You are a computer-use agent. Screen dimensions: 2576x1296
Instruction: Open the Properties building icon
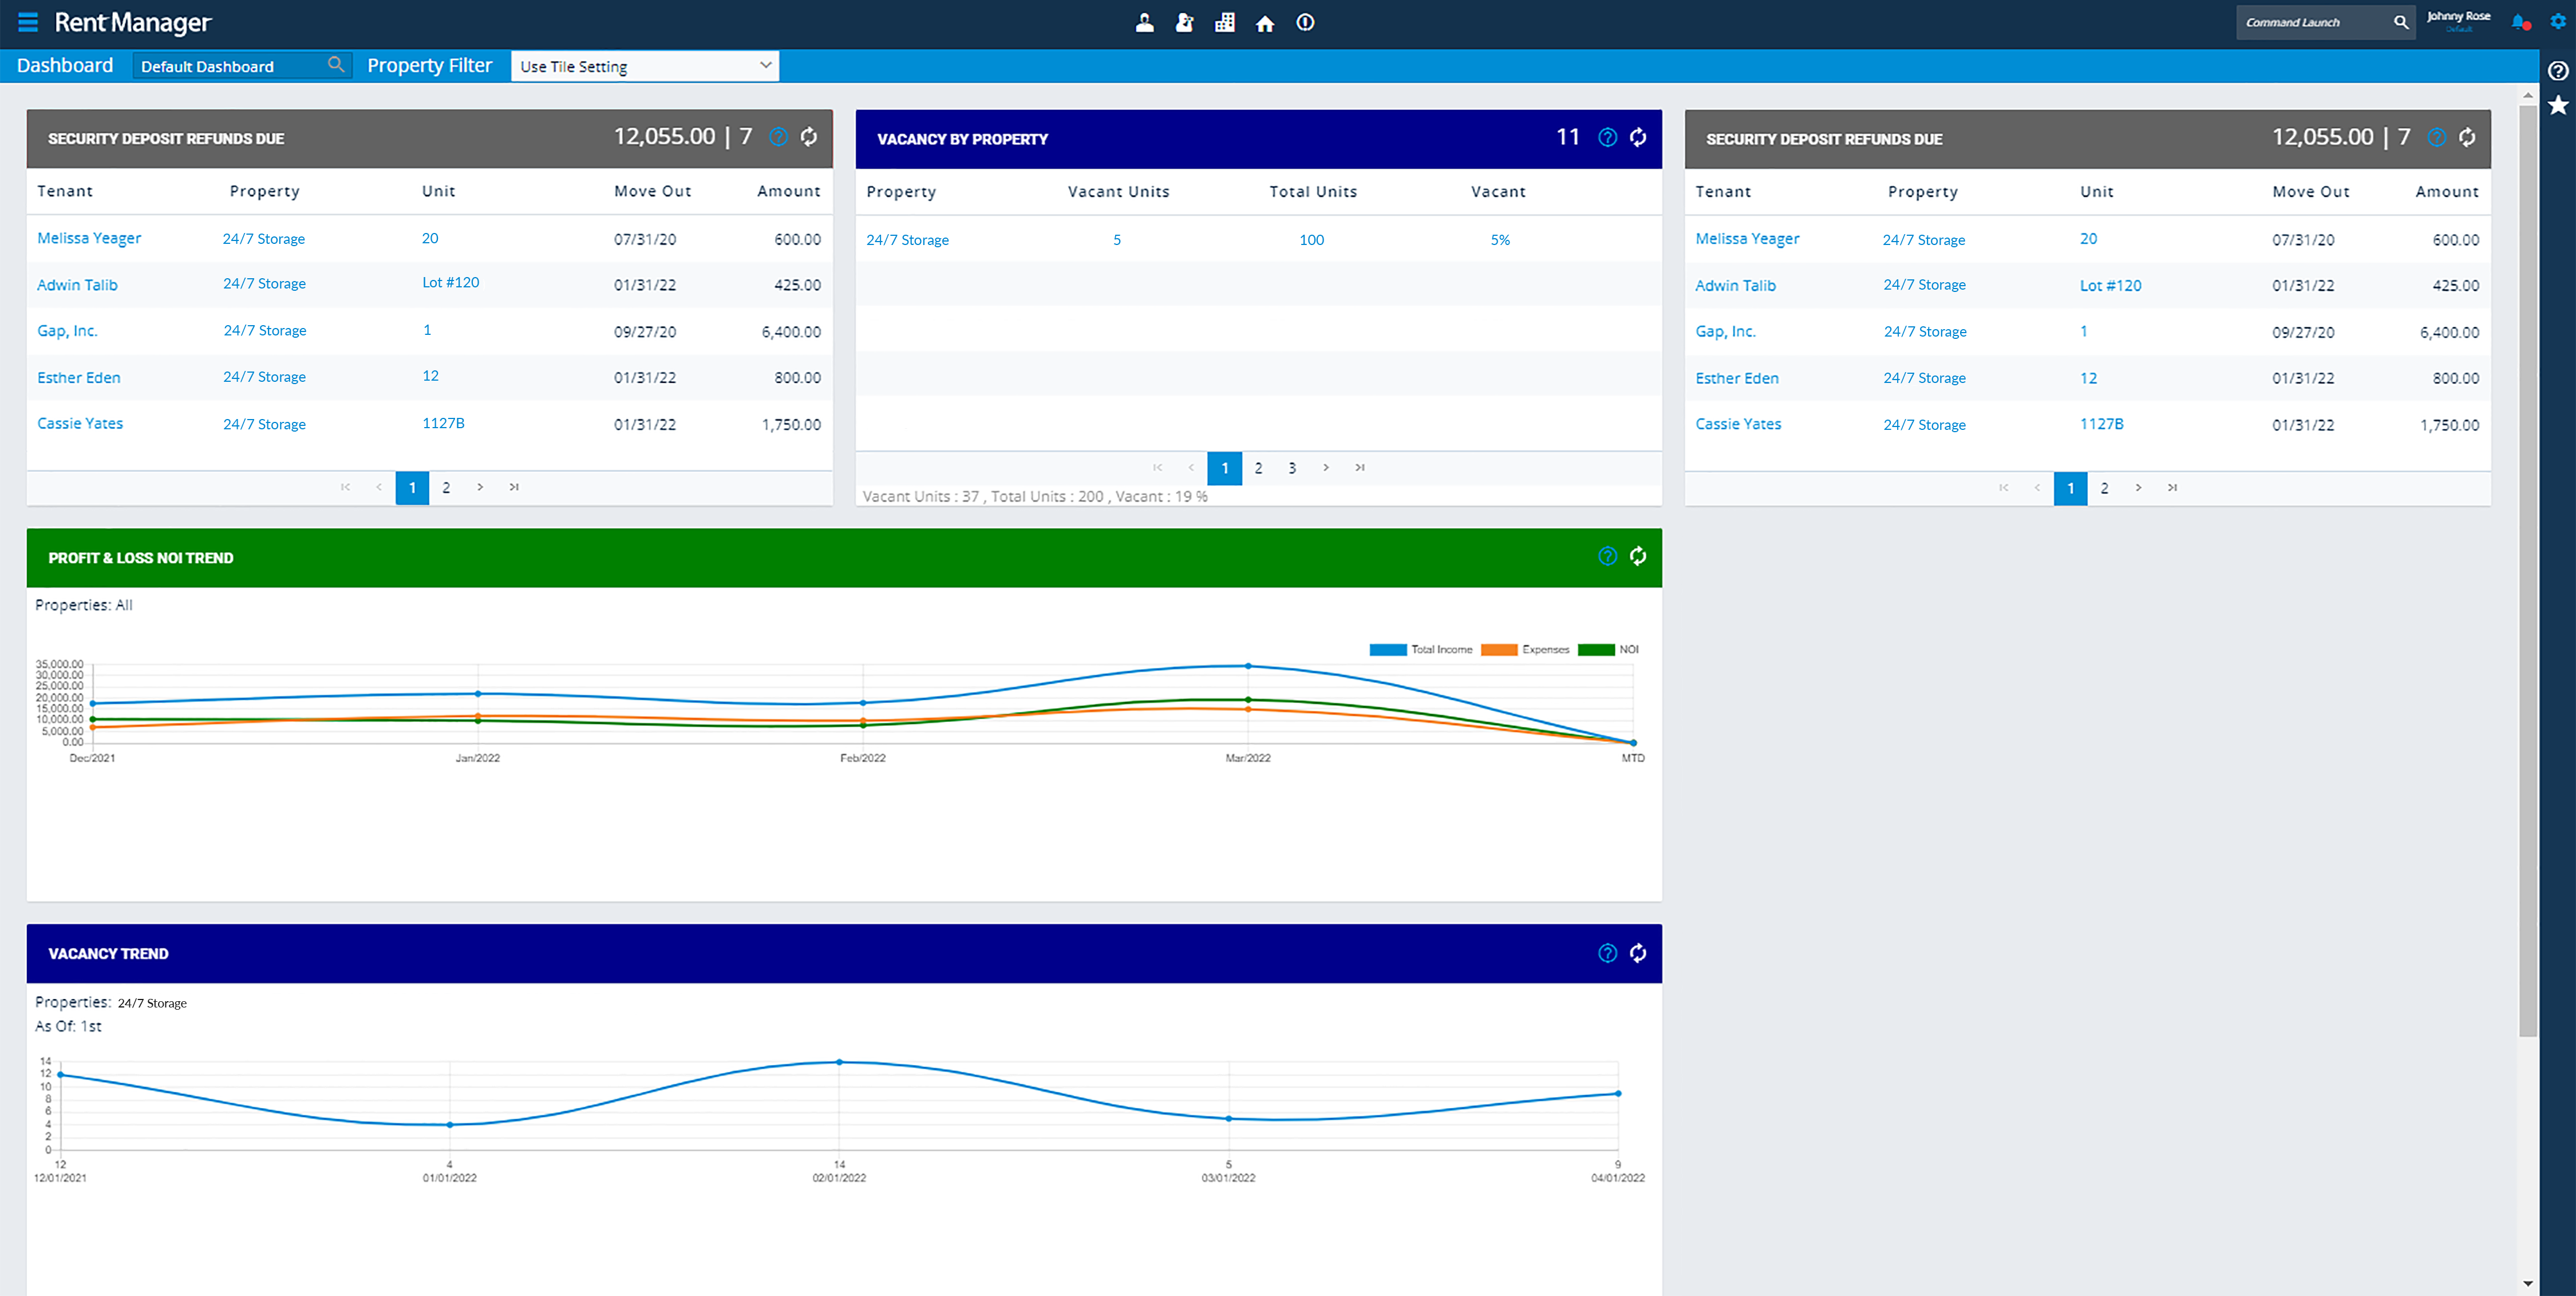point(1225,23)
